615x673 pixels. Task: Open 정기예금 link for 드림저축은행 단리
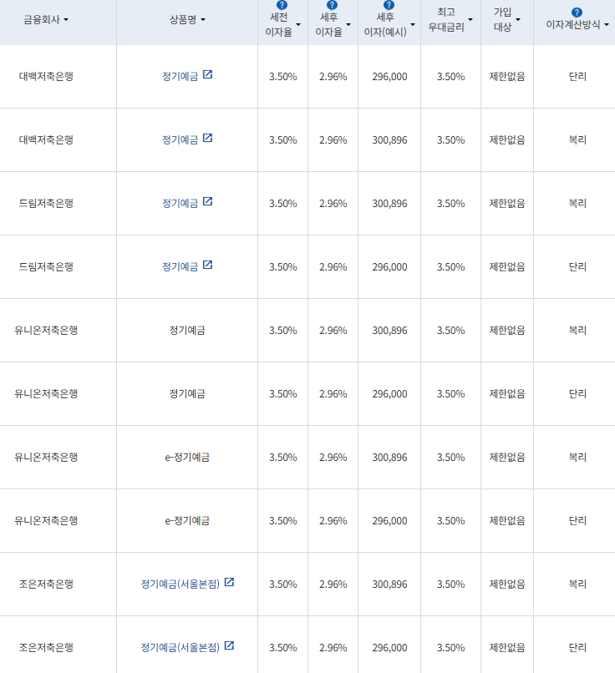180,267
